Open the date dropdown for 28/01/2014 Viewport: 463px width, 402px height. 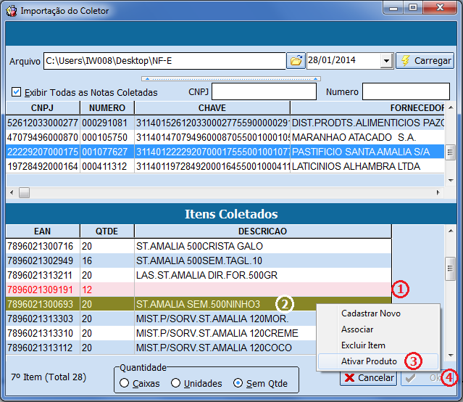(x=385, y=61)
